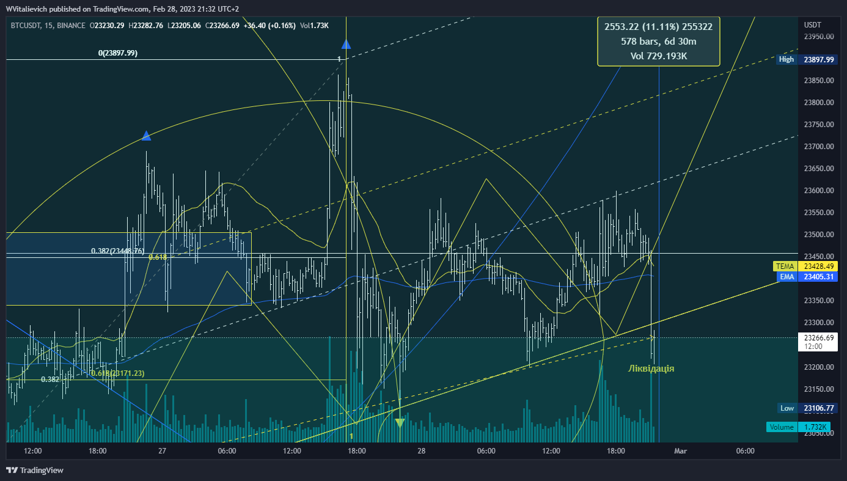Click the 23650.00 price axis tick
Viewport: 847px width, 481px height.
tap(819, 169)
